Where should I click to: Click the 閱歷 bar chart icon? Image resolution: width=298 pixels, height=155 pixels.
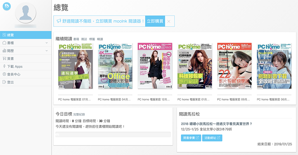click(4, 51)
